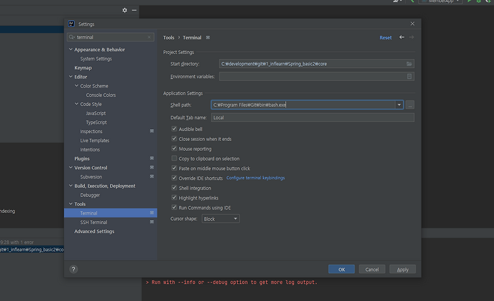Click the Shell path browse ellipsis button

pos(410,105)
